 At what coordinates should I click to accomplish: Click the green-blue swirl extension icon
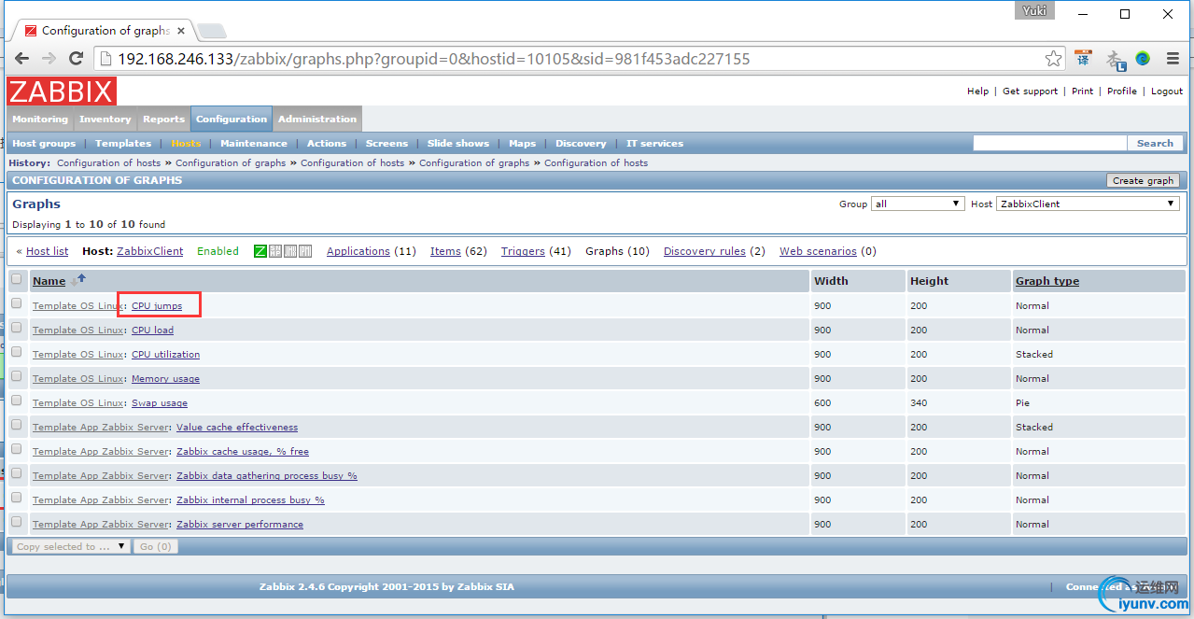click(1143, 59)
